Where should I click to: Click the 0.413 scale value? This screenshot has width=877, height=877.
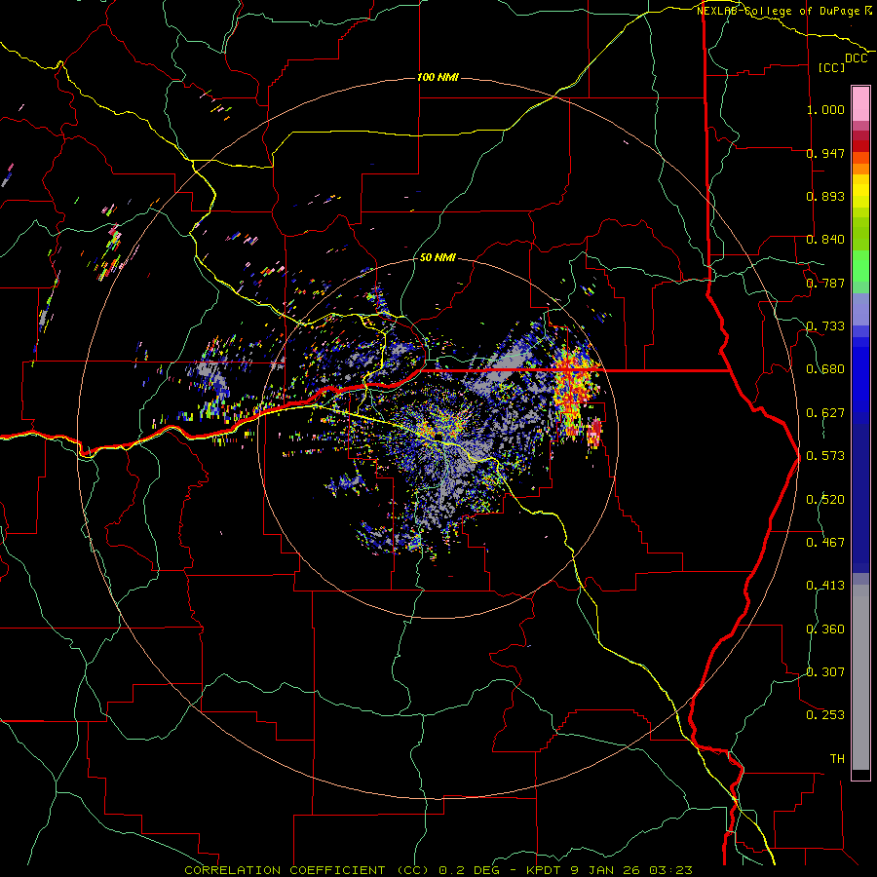coord(825,586)
